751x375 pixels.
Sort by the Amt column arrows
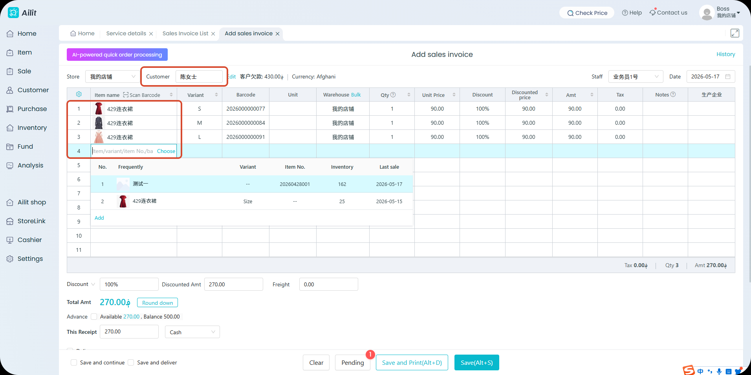(592, 95)
